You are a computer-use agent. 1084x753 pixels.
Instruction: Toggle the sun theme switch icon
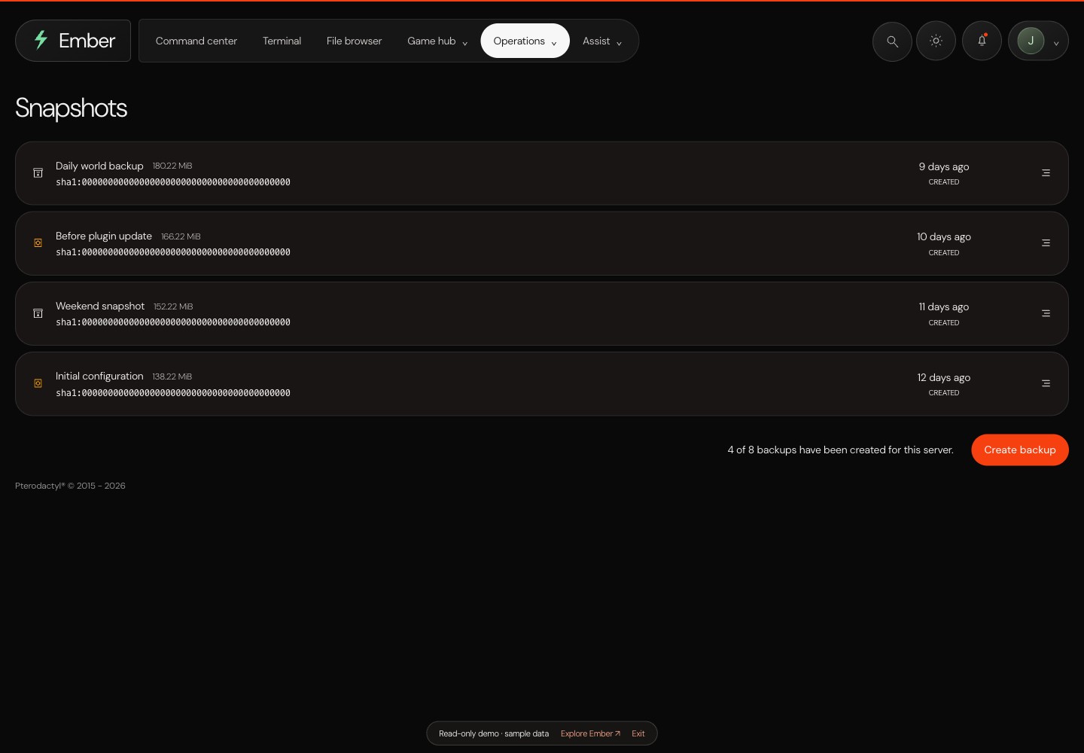point(936,41)
